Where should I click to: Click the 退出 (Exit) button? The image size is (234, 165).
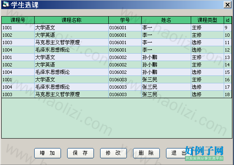tap(179, 153)
